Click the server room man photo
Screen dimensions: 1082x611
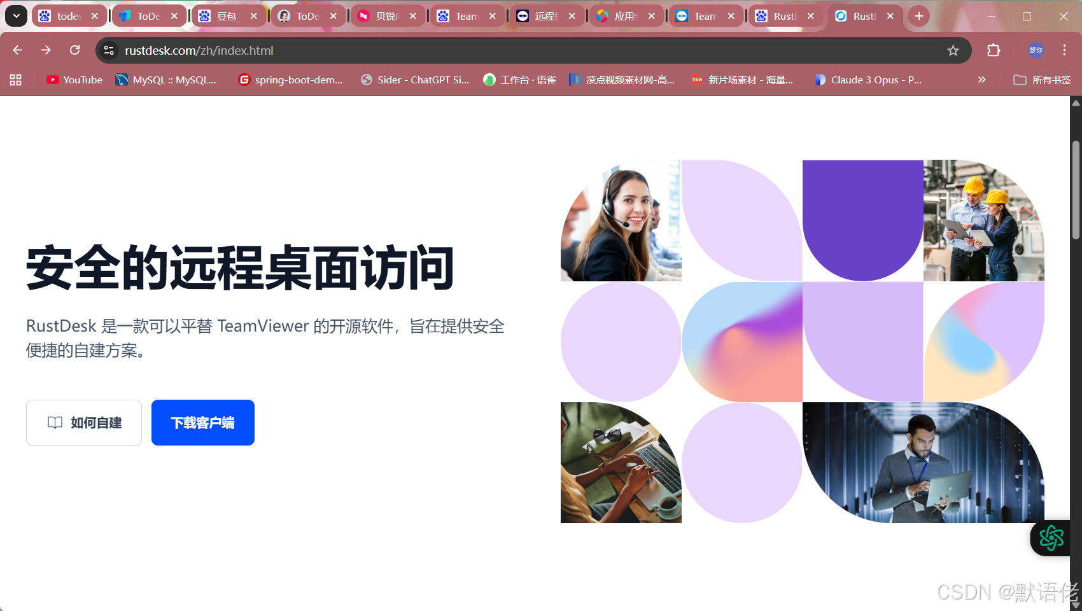click(924, 463)
